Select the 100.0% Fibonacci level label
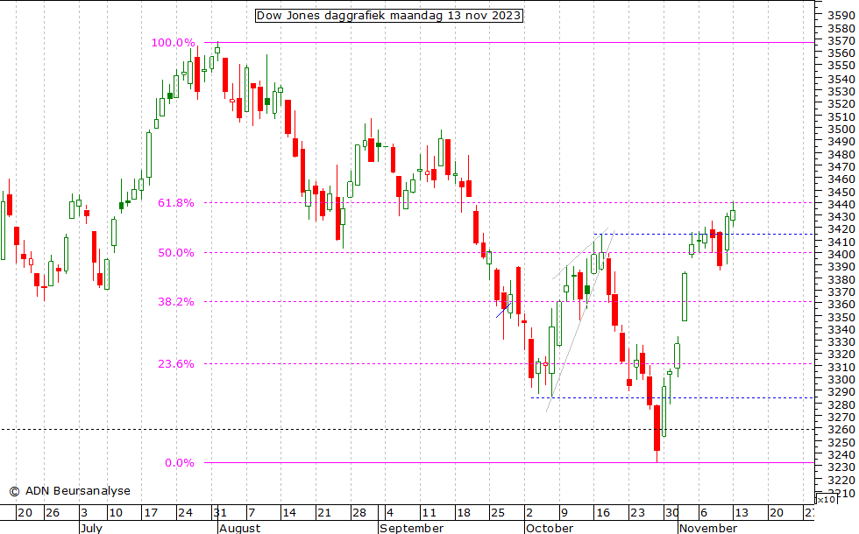The width and height of the screenshot is (859, 534). click(x=176, y=43)
